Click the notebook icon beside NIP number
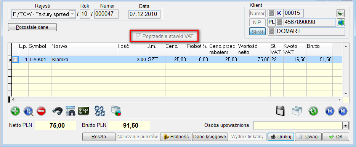Image resolution: width=356 pixels, height=147 pixels. [x=280, y=22]
